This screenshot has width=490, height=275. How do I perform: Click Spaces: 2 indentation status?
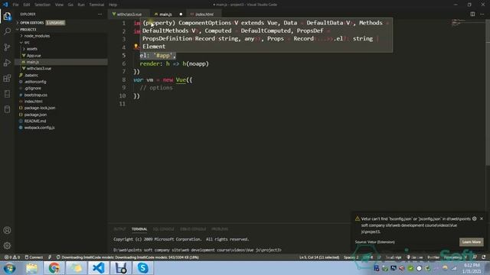point(351,257)
